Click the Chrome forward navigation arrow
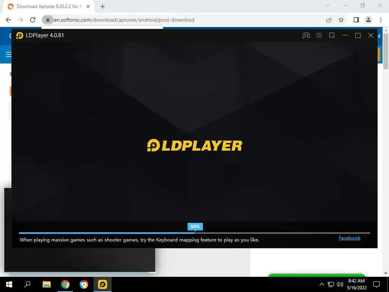The image size is (389, 292). (21, 20)
